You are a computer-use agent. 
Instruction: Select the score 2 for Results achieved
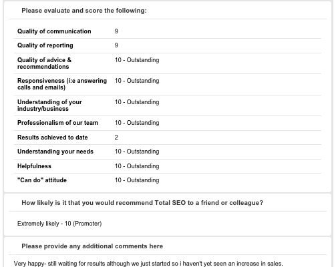pyautogui.click(x=116, y=138)
